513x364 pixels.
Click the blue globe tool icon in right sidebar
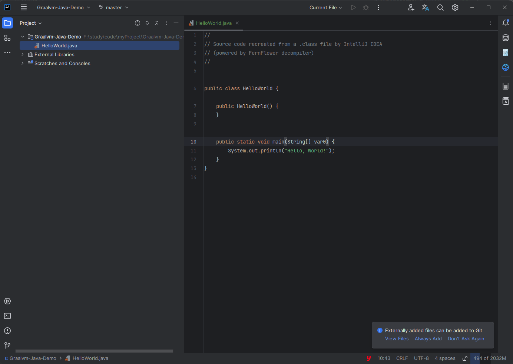(506, 67)
